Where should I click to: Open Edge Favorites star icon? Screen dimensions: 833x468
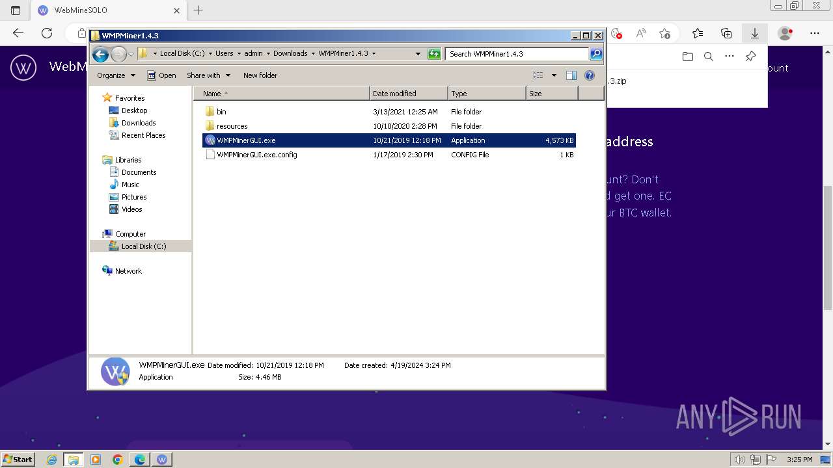coord(698,33)
